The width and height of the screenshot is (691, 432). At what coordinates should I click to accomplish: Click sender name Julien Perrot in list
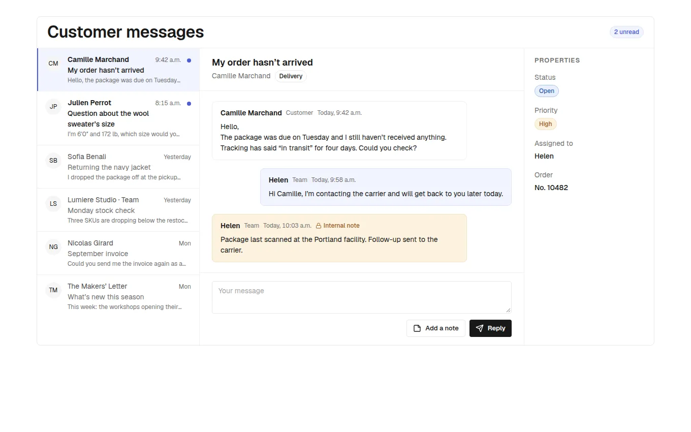pos(89,103)
